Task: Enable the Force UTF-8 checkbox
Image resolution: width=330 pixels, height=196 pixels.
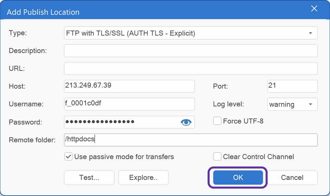Action: click(x=217, y=121)
